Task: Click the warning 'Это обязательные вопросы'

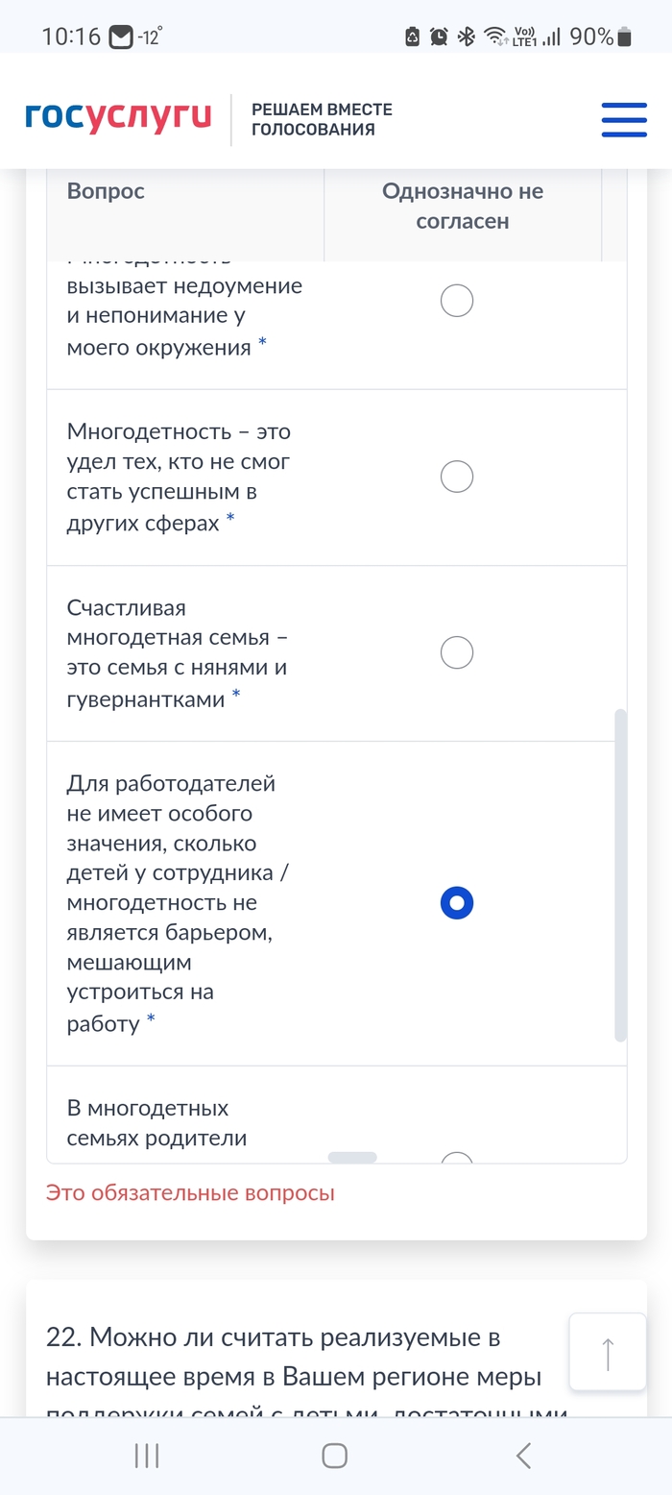Action: 189,1191
